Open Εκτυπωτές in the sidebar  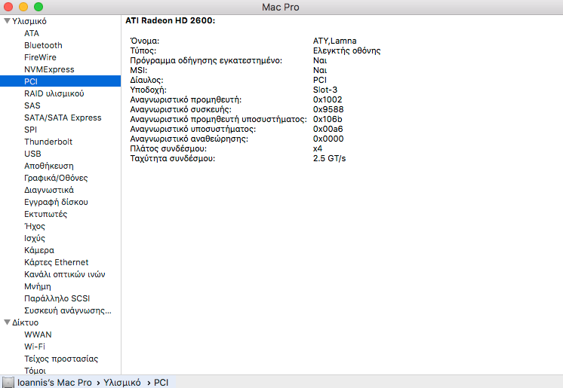[x=45, y=214]
